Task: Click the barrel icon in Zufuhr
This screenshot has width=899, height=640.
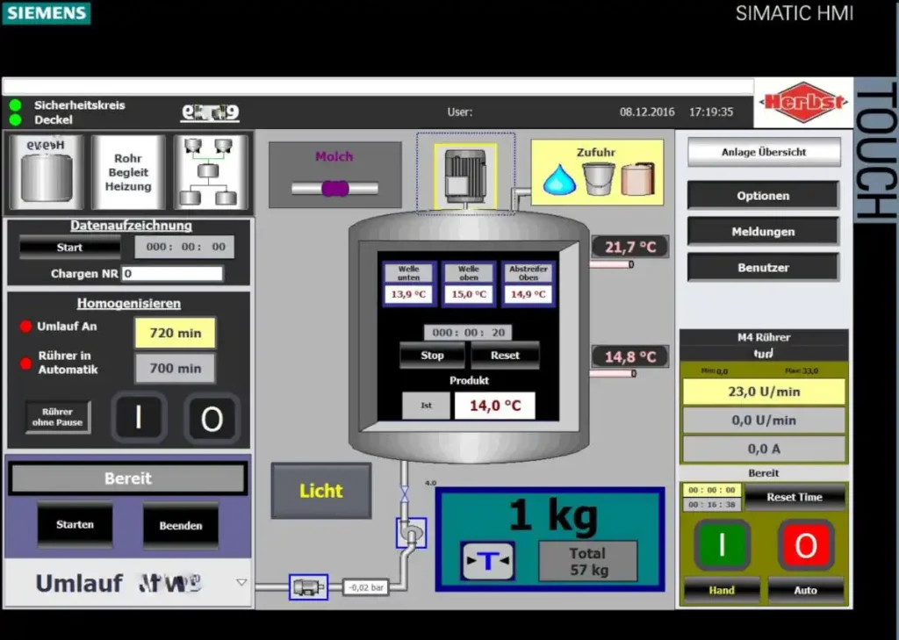Action: tap(637, 178)
